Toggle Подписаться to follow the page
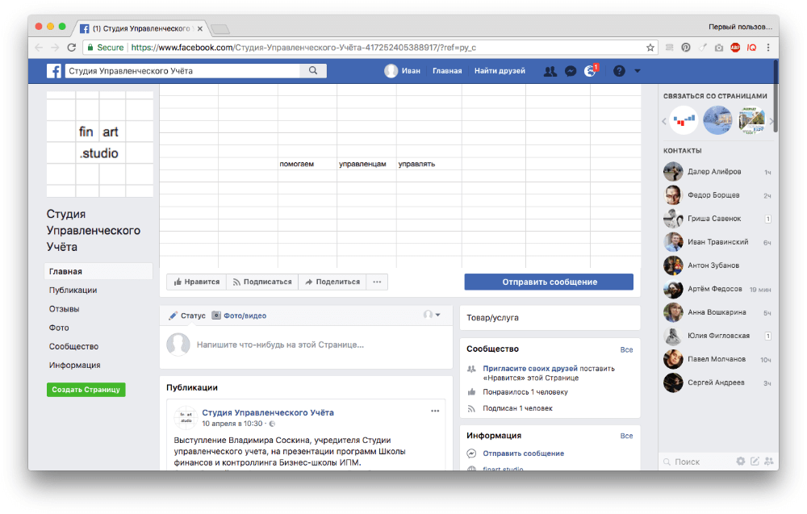Image resolution: width=807 pixels, height=514 pixels. click(261, 282)
